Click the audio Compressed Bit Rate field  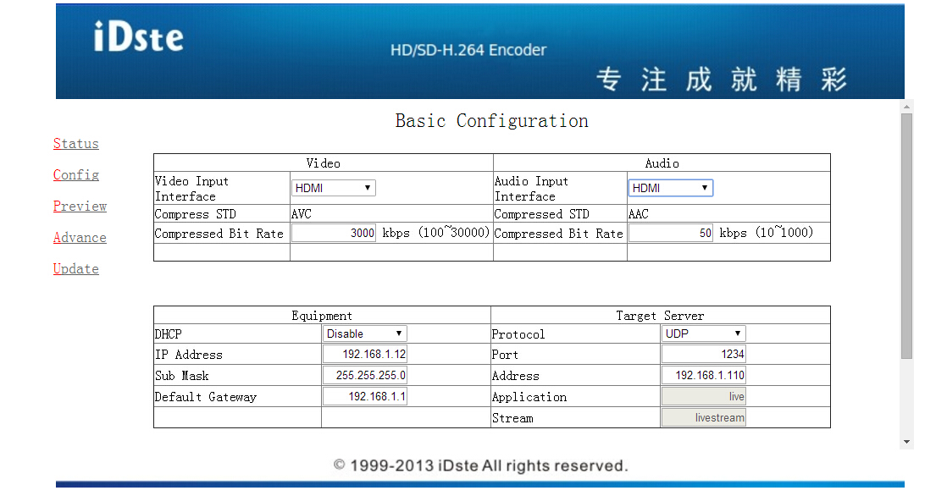pyautogui.click(x=671, y=234)
